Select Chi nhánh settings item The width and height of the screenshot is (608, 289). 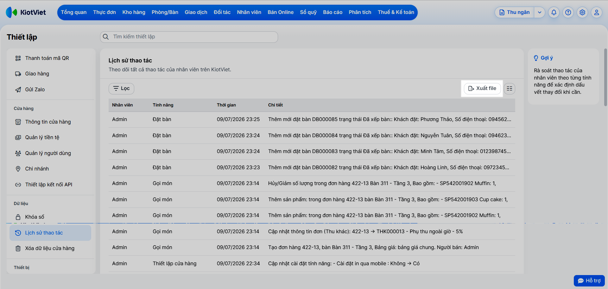[x=50, y=169]
